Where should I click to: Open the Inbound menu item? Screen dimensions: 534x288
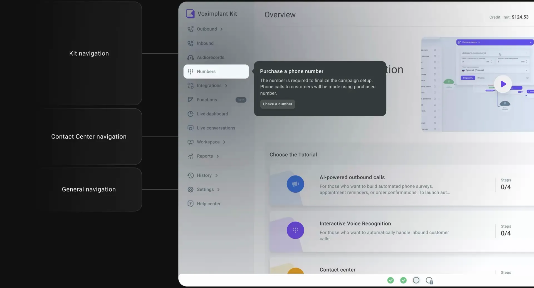coord(216,43)
